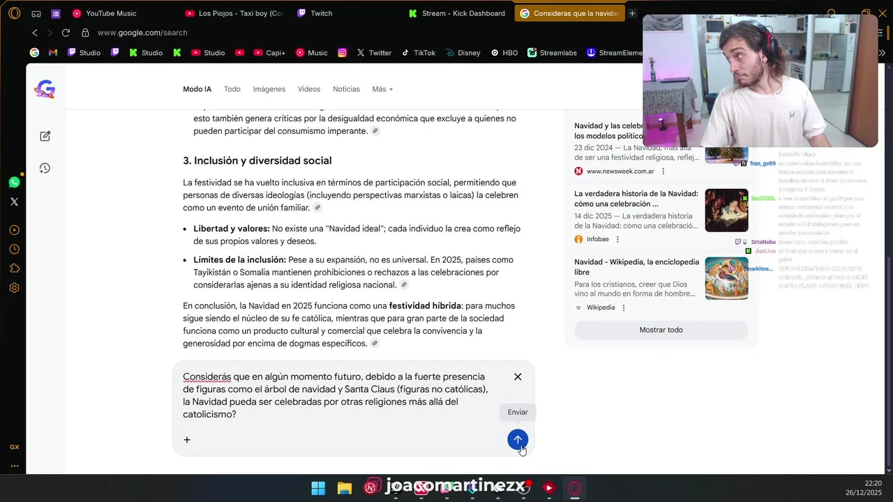Switch to the Videos search tab
Screen dimensions: 893x502
[x=309, y=89]
